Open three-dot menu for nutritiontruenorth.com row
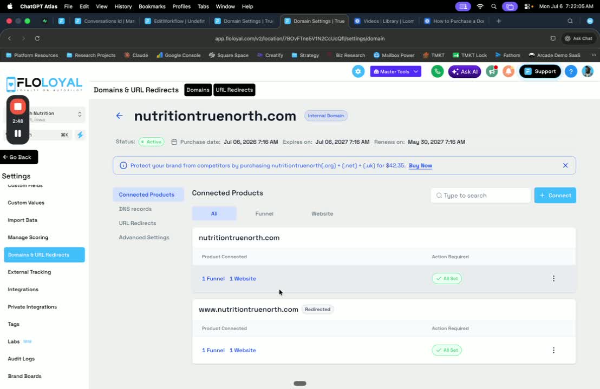 click(x=553, y=278)
